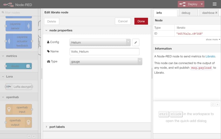Click the Information section header
221x139 pixels.
pos(187,48)
